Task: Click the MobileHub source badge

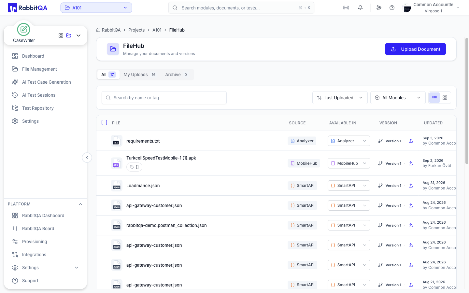Action: pyautogui.click(x=304, y=163)
